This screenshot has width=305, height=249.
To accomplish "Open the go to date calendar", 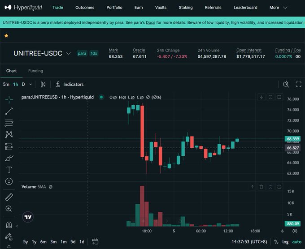I will (x=95, y=242).
